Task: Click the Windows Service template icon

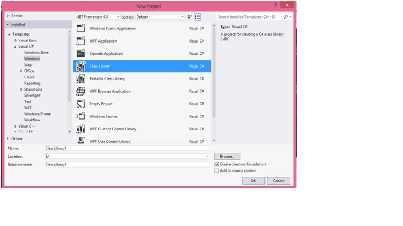Action: (80, 116)
